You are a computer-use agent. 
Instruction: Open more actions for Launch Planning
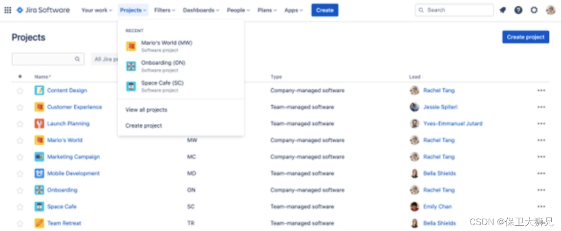541,124
